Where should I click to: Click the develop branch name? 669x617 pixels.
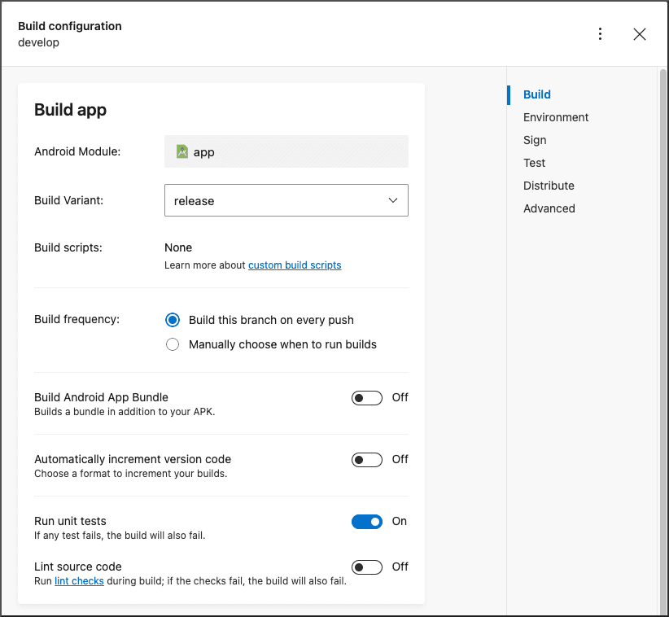pos(38,42)
